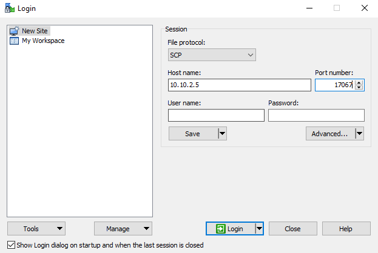Viewport: 378px width, 253px height.
Task: Click the New Site computer icon
Action: pyautogui.click(x=14, y=31)
